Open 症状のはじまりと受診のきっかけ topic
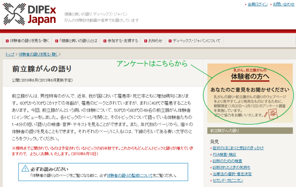296x187 pixels. point(238,148)
